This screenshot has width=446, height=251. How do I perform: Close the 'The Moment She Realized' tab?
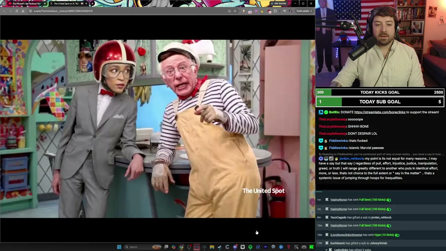pyautogui.click(x=45, y=3)
